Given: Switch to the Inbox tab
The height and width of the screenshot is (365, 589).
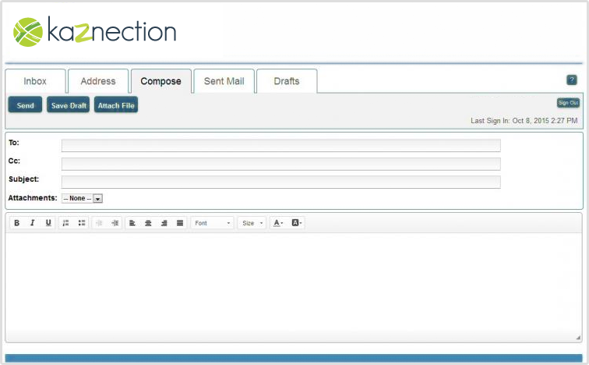Looking at the screenshot, I should [35, 81].
